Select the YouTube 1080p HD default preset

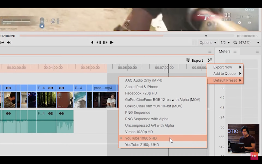tap(163, 138)
